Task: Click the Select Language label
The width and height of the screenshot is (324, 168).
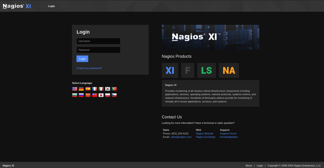Action: [x=82, y=83]
